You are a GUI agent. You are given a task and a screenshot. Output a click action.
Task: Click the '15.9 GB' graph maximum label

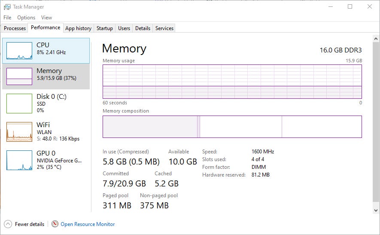354,61
